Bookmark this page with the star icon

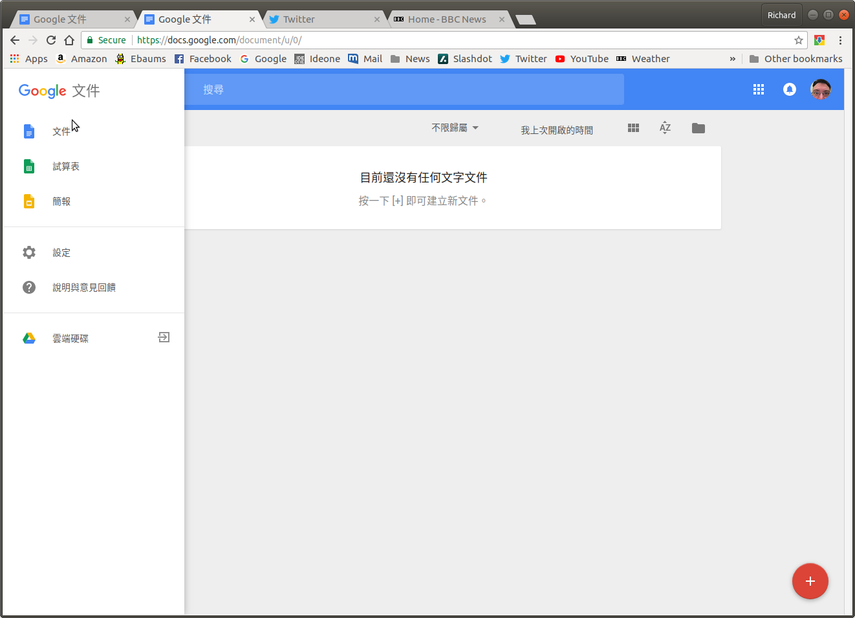pos(799,40)
